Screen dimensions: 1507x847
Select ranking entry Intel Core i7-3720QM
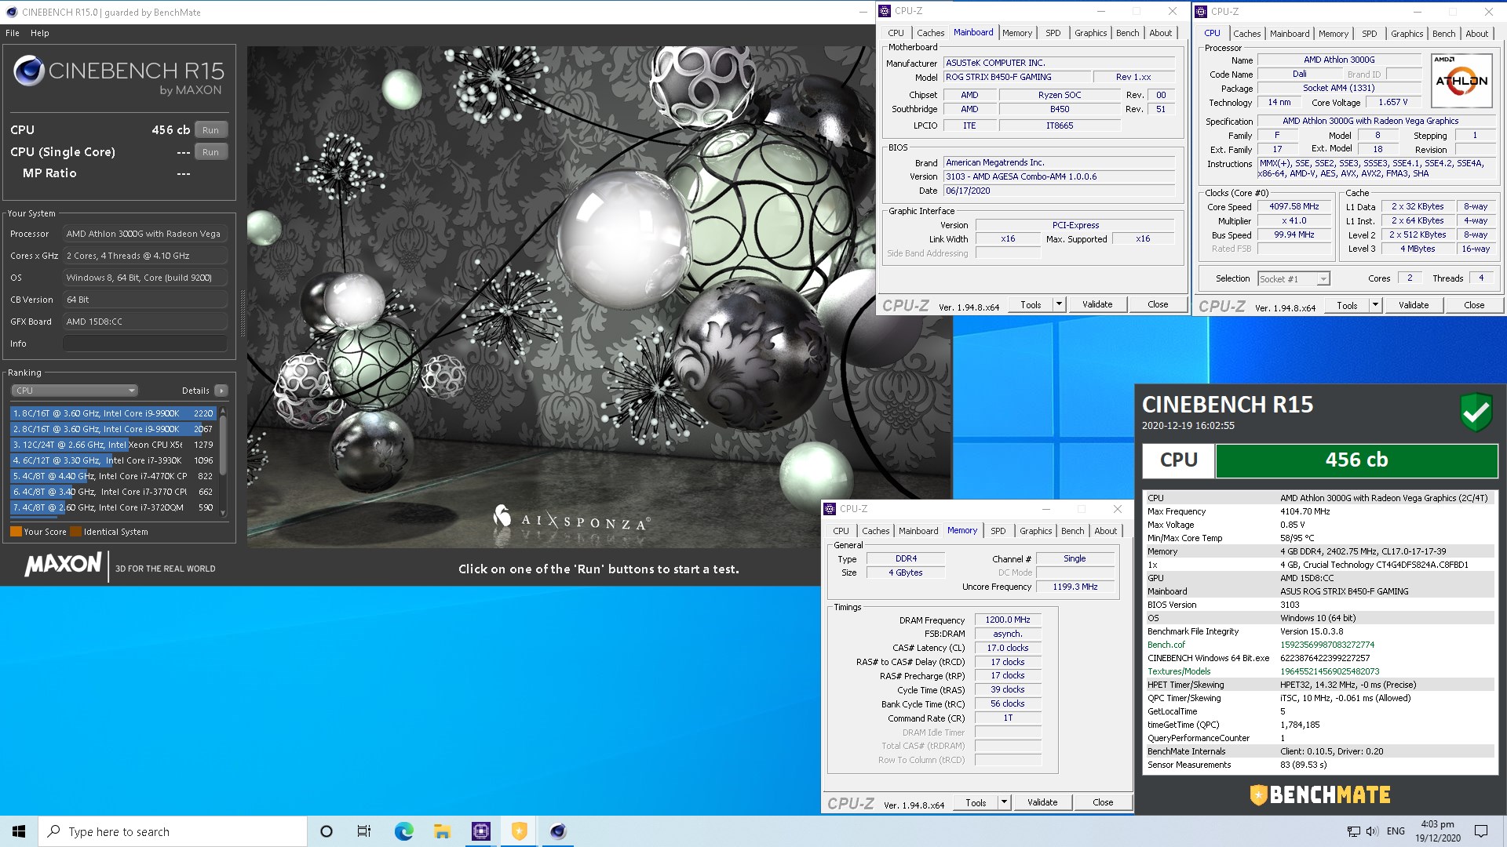pos(113,507)
